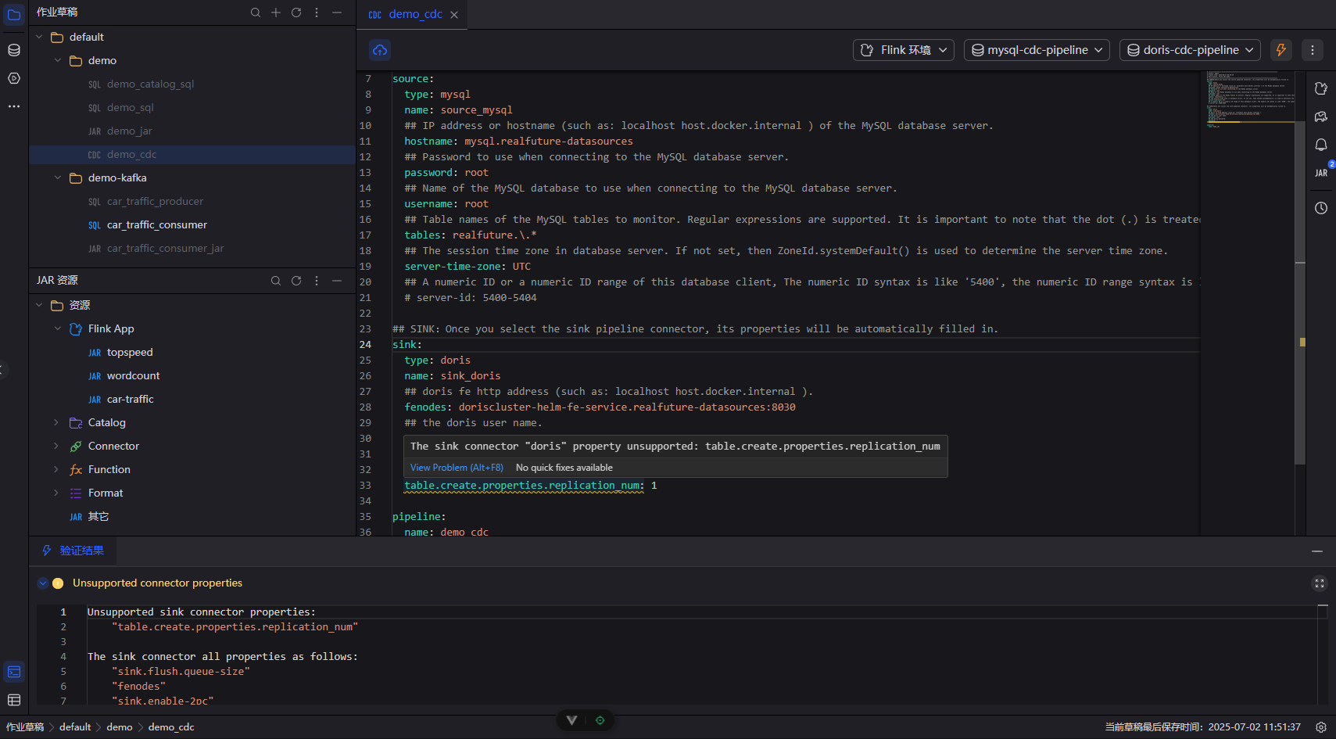Switch to the demo_cdc editor tab
The width and height of the screenshot is (1336, 739).
coord(414,14)
